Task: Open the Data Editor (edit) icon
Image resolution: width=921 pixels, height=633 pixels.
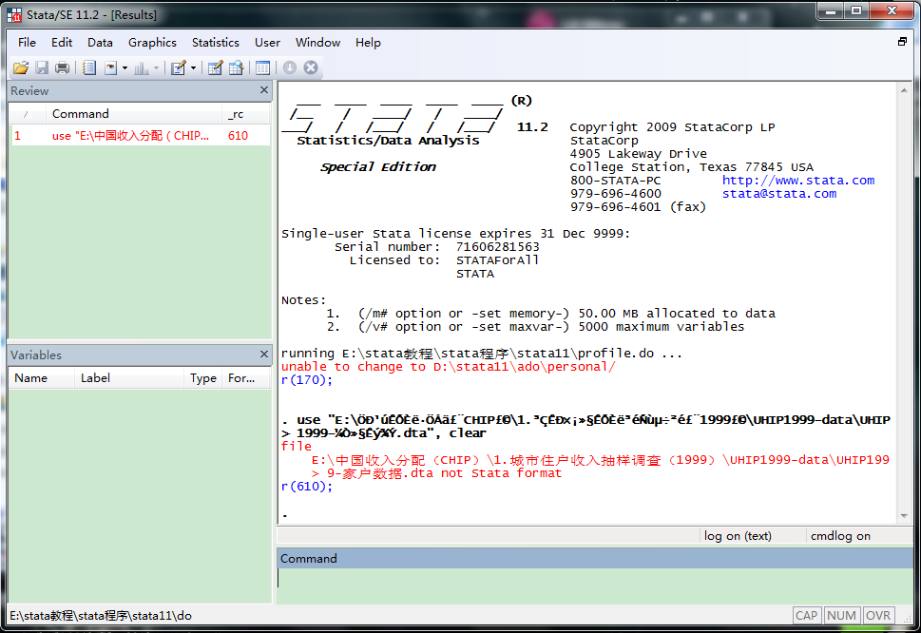Action: coord(215,67)
